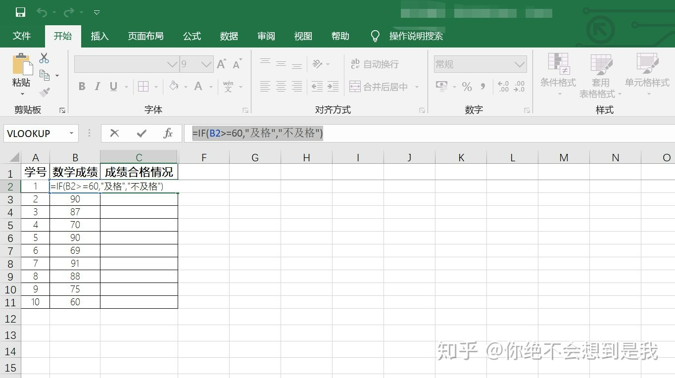Click Decrease Font Size icon

click(x=238, y=64)
